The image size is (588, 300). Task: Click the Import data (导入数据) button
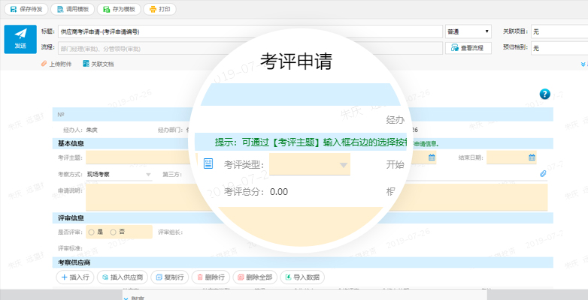(x=302, y=277)
